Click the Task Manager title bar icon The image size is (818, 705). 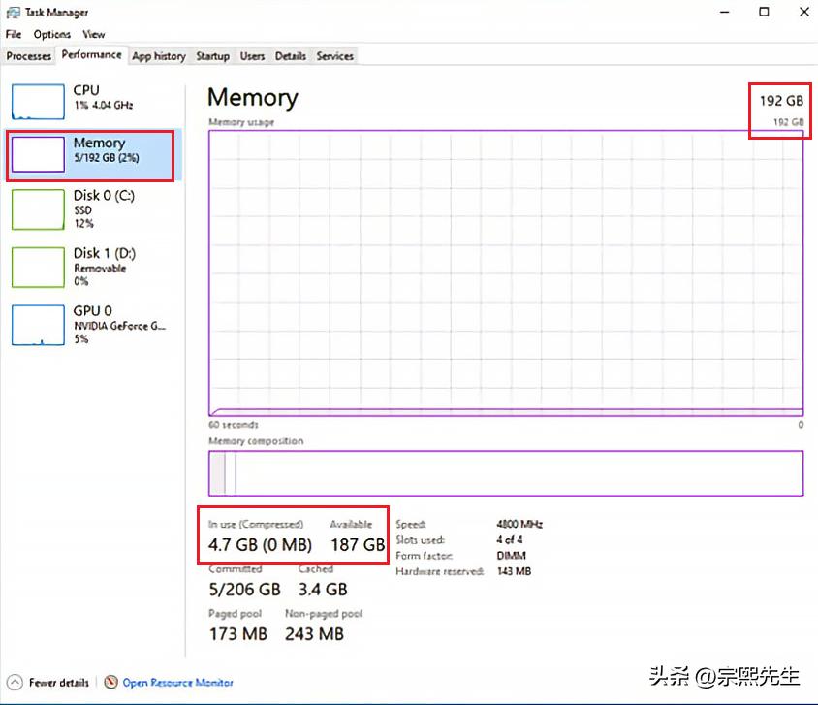(x=13, y=13)
